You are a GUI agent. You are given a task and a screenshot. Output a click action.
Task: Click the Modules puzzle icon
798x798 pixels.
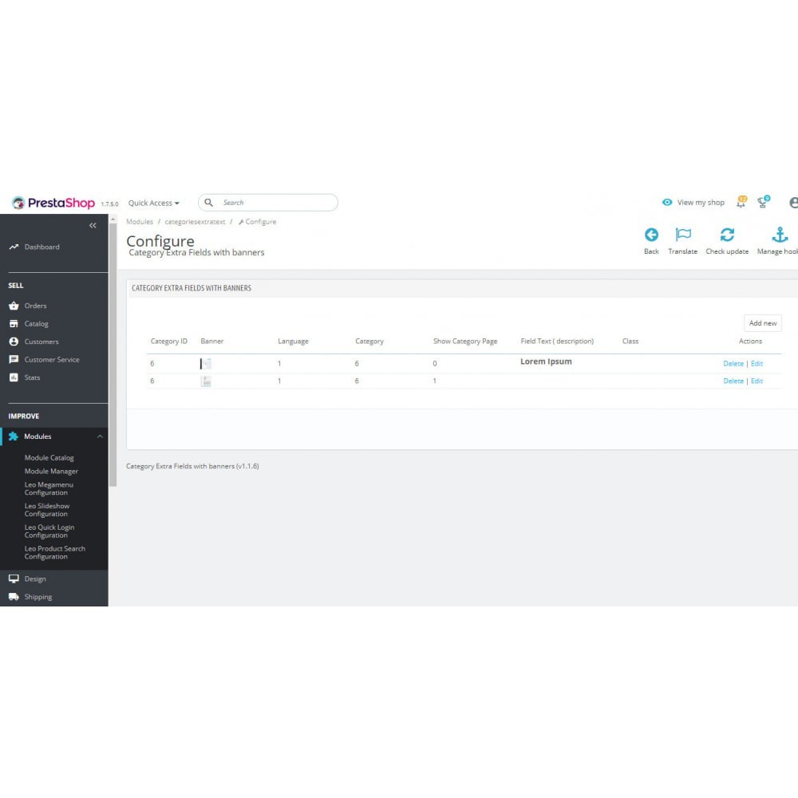pyautogui.click(x=14, y=437)
